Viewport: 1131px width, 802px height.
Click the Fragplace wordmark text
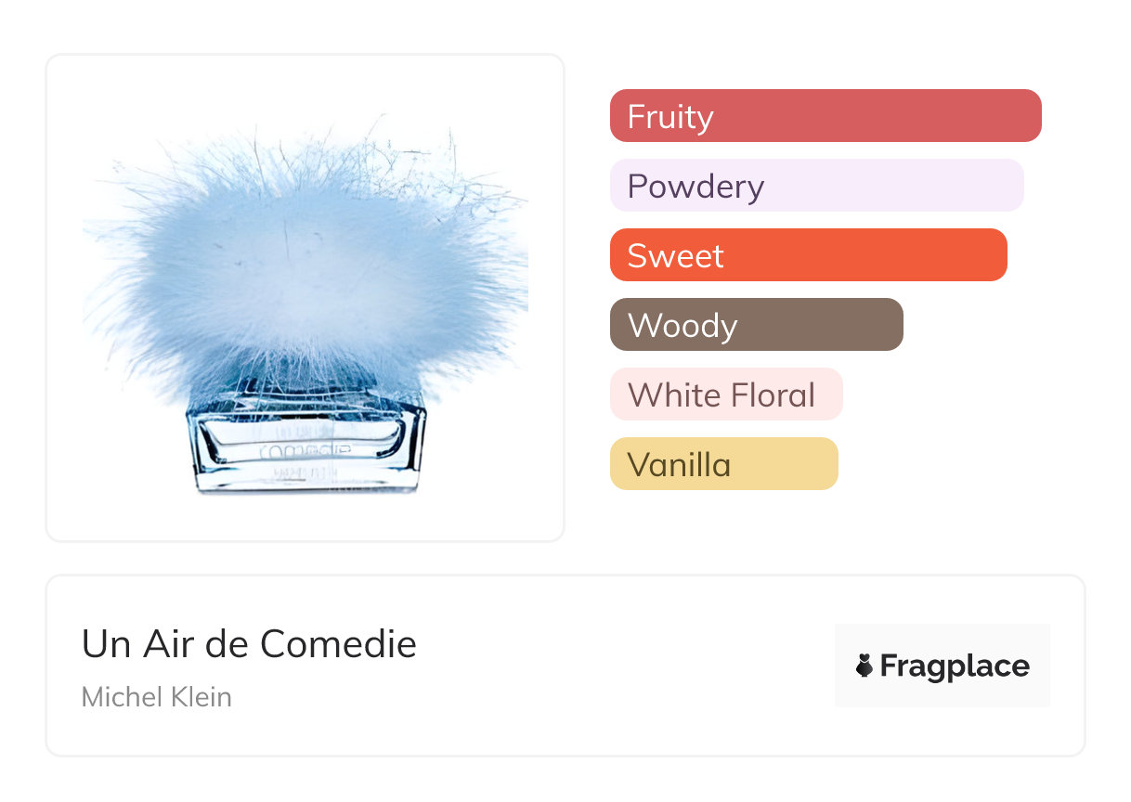(955, 666)
